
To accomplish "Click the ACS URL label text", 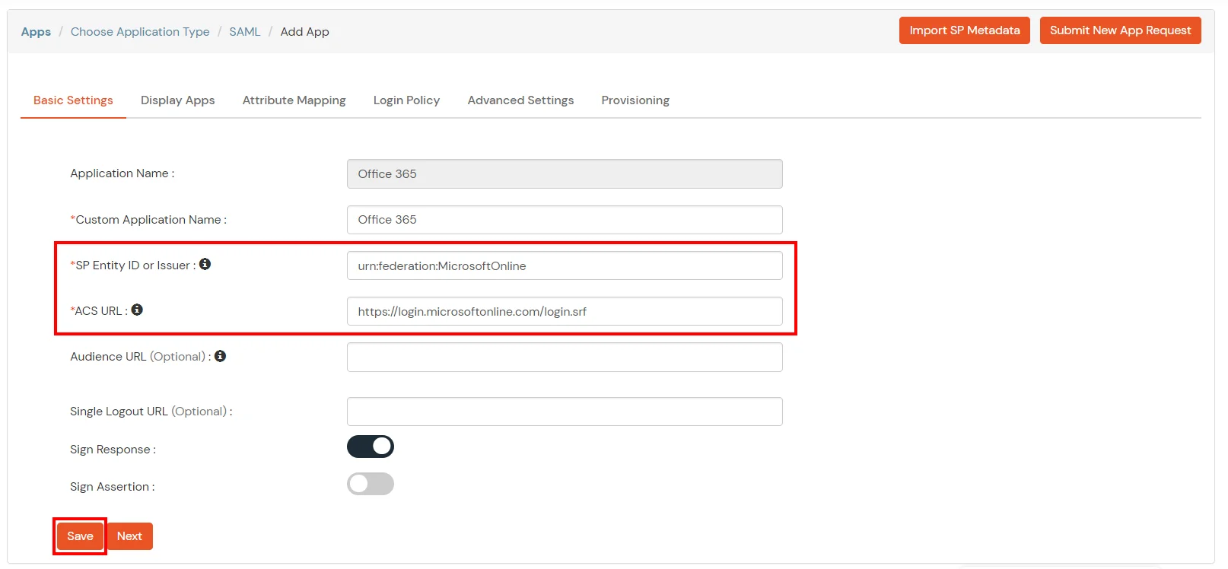I will pos(98,311).
